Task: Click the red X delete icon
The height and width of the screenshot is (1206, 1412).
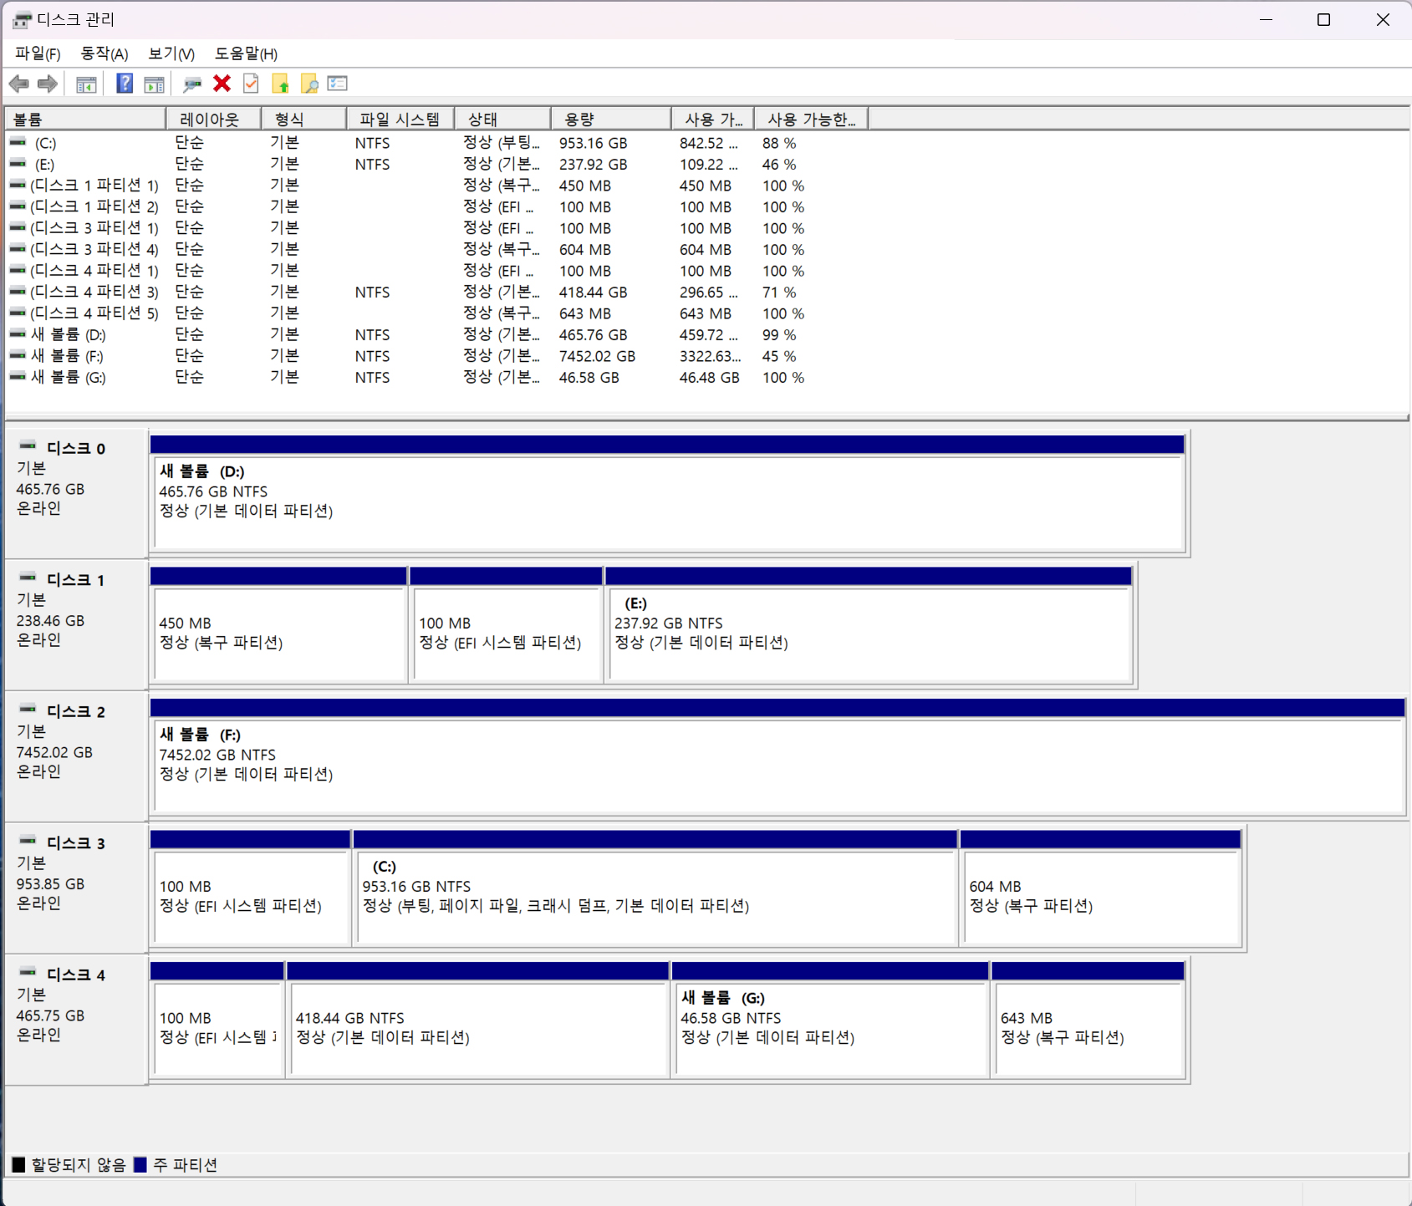Action: click(222, 84)
